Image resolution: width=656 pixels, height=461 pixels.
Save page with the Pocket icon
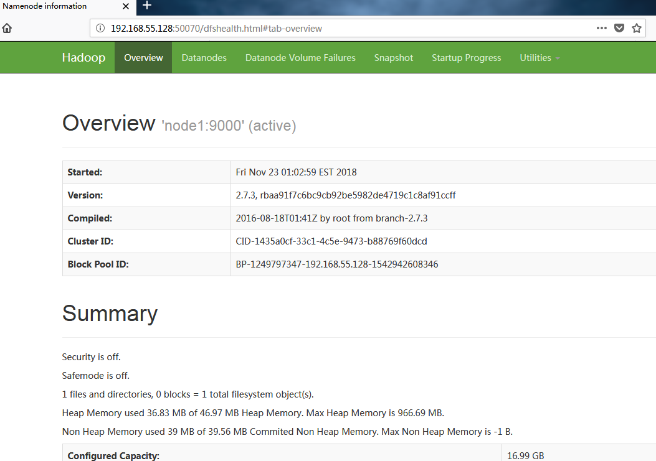coord(619,29)
